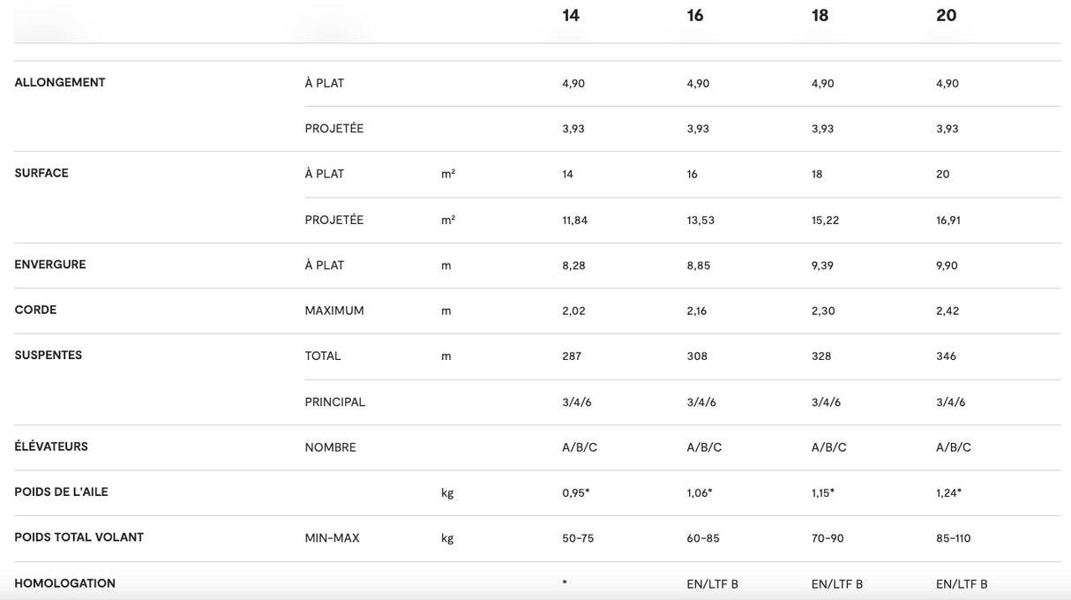Select the size 16 column header

tap(695, 16)
